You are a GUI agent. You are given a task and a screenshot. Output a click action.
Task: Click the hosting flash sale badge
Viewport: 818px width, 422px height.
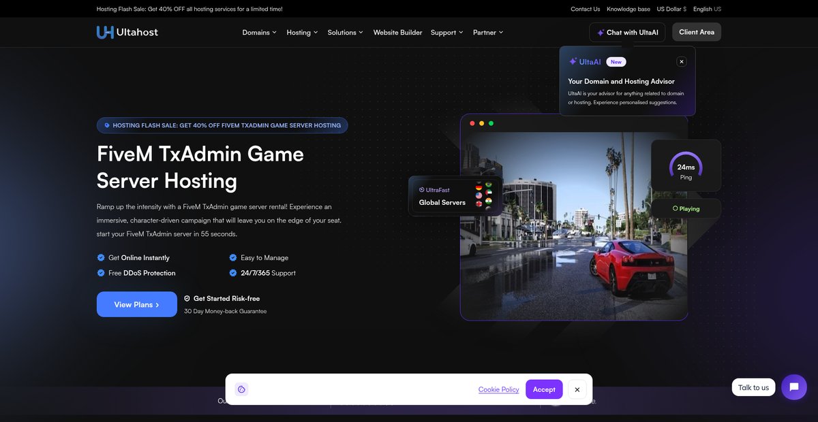pos(222,125)
